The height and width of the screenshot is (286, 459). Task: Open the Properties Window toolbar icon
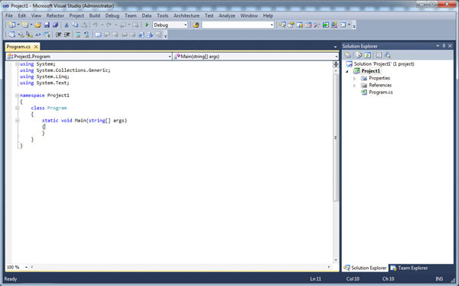click(291, 25)
